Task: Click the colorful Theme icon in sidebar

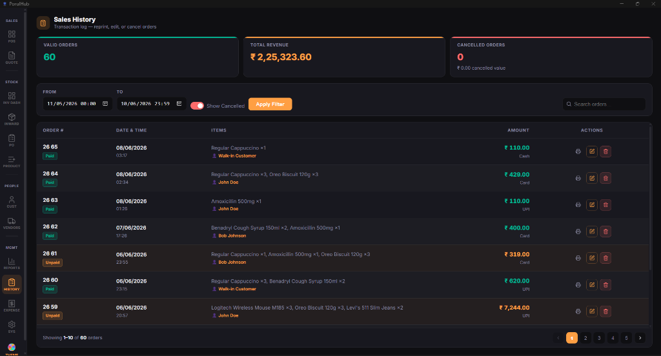Action: pyautogui.click(x=12, y=347)
